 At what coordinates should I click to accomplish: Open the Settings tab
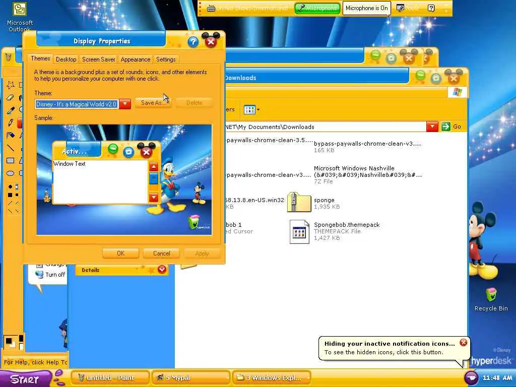pyautogui.click(x=165, y=59)
